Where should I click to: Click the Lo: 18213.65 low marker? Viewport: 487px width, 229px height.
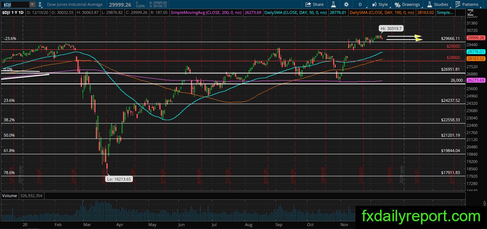click(119, 179)
